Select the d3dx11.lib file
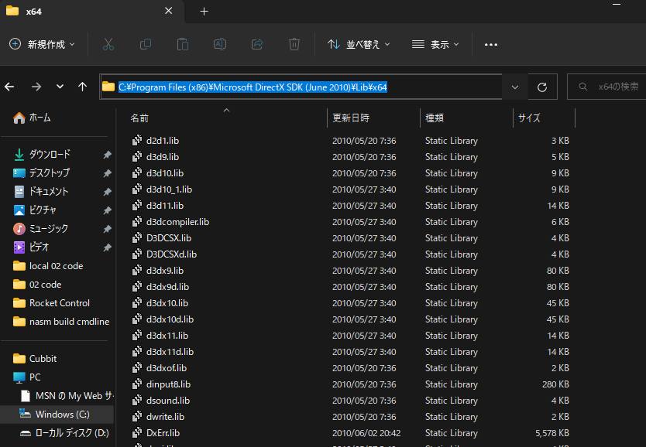Screen dimensions: 646x447 tap(167, 336)
